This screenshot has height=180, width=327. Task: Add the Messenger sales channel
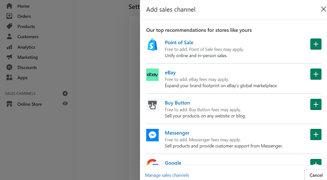tap(316, 134)
